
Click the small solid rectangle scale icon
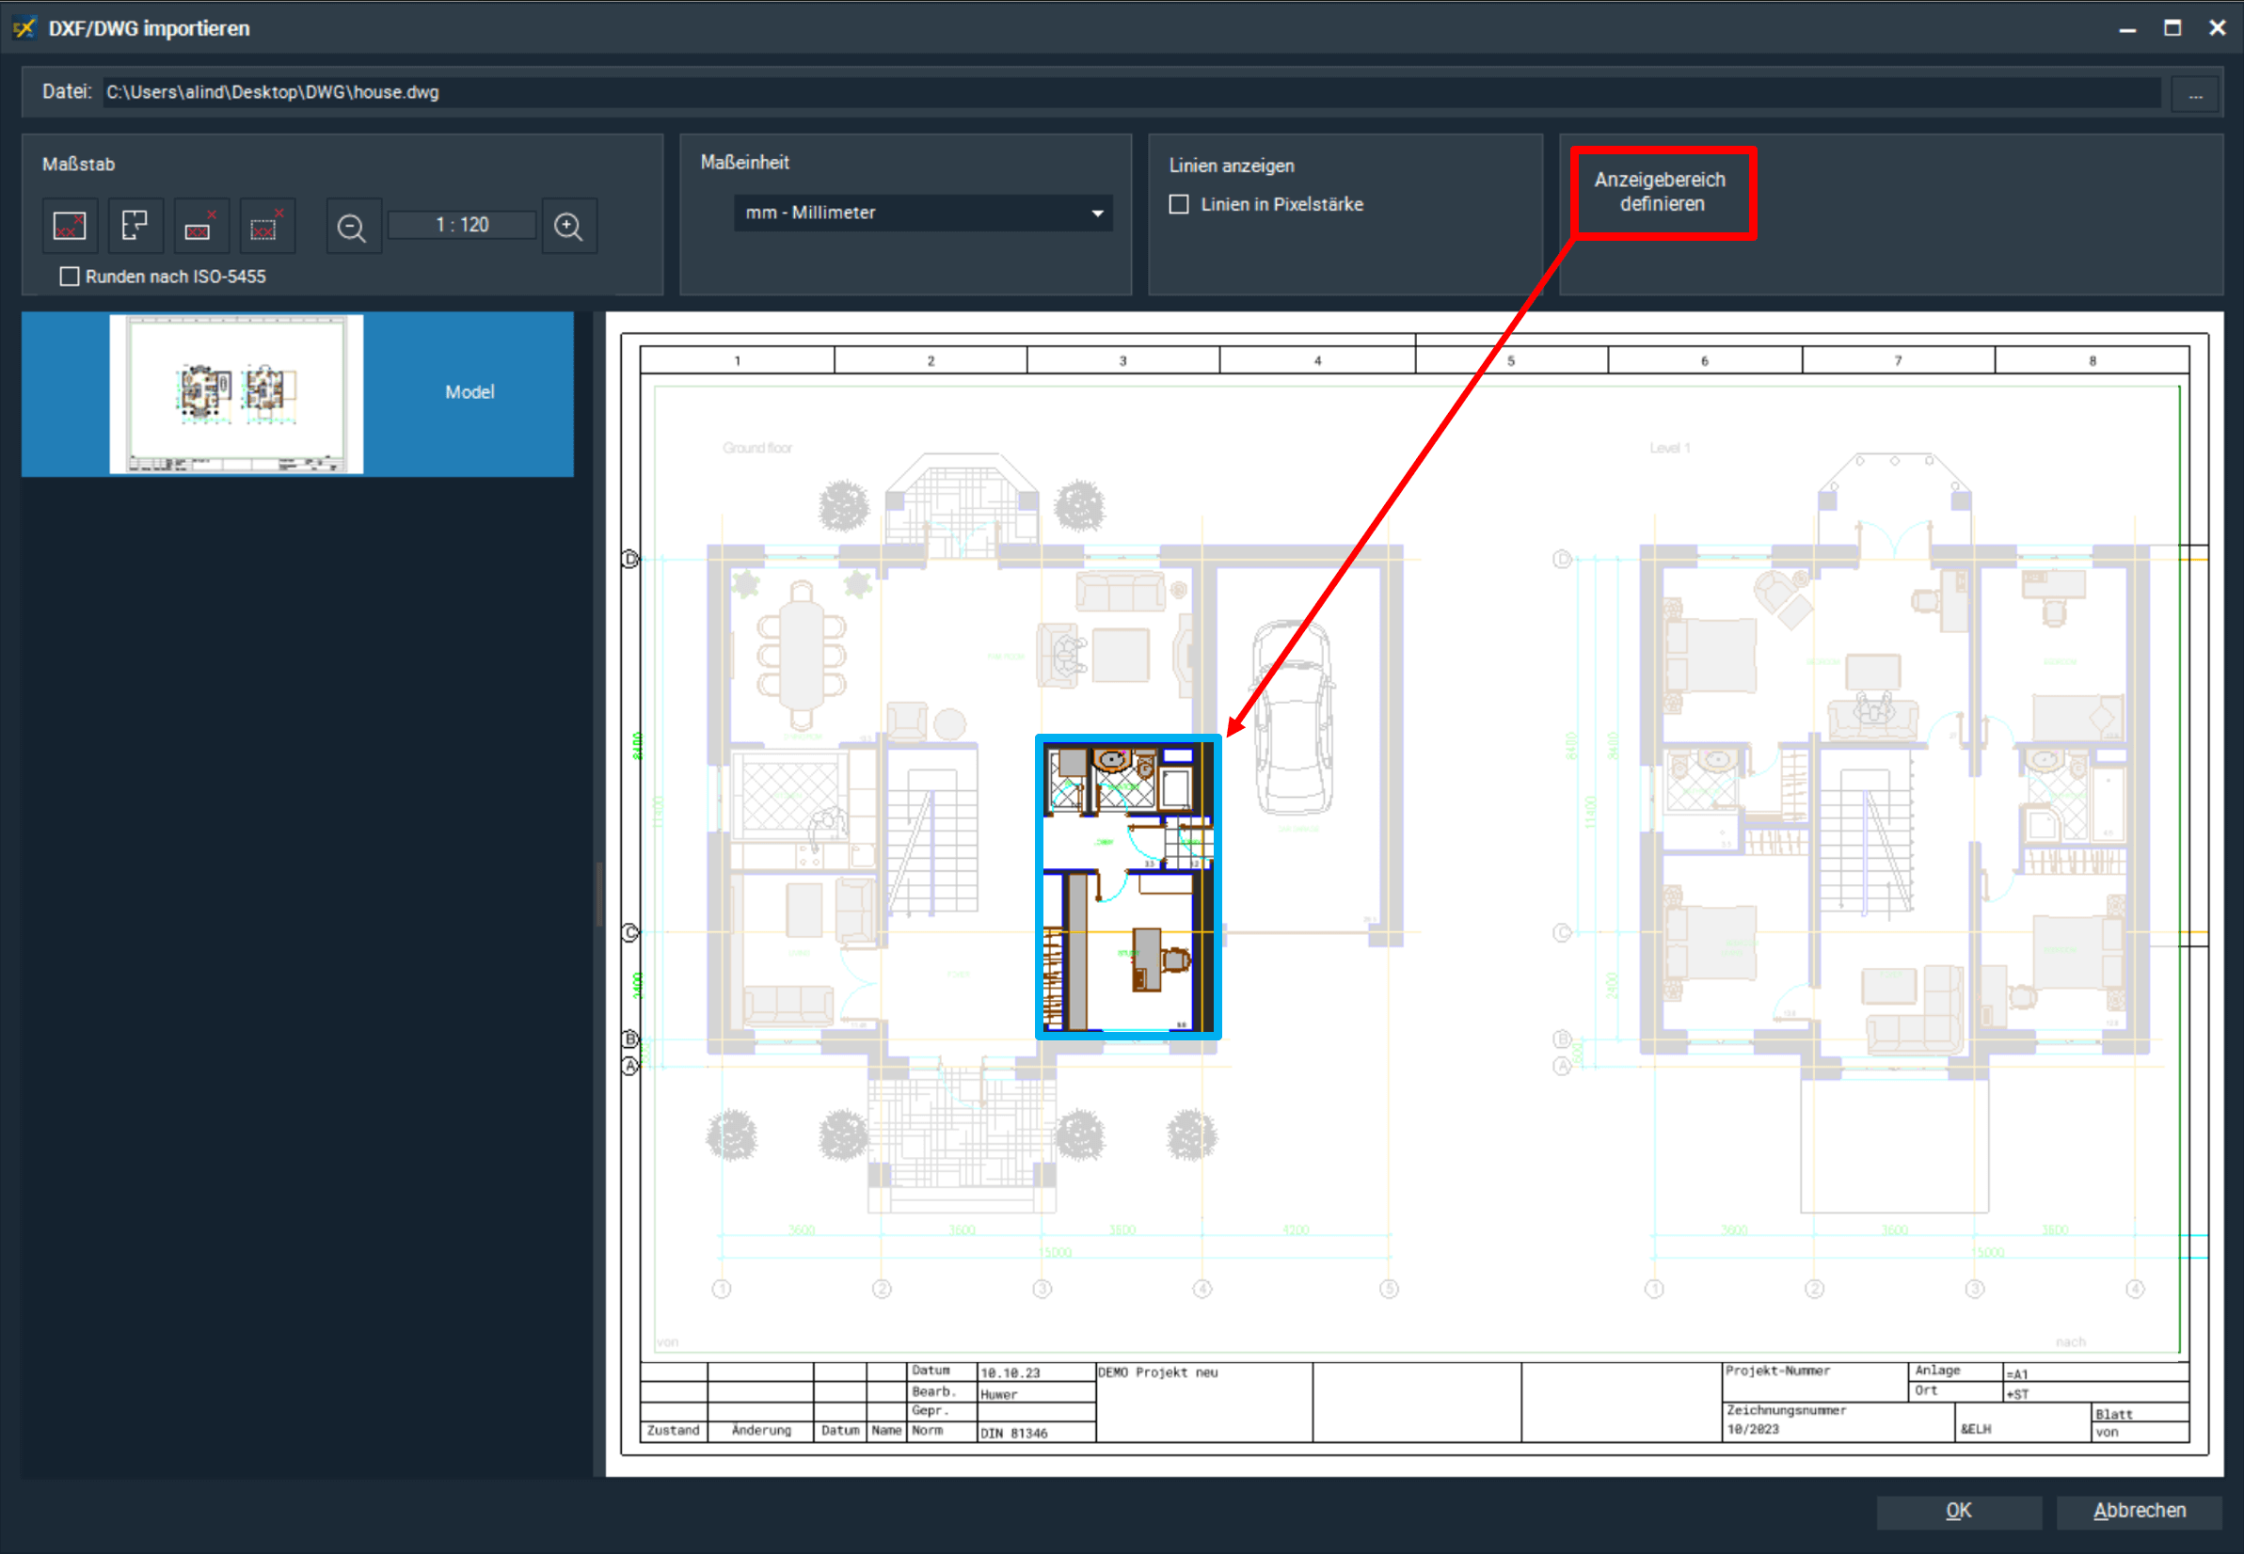coord(199,226)
